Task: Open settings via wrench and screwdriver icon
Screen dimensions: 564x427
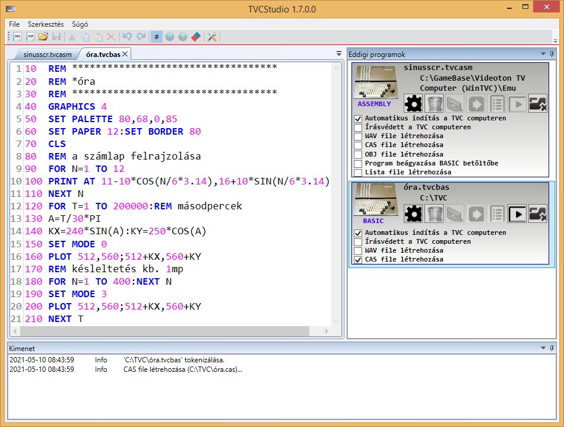Action: click(212, 37)
